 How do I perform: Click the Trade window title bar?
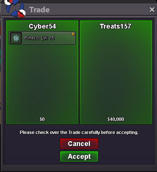[x=88, y=10]
